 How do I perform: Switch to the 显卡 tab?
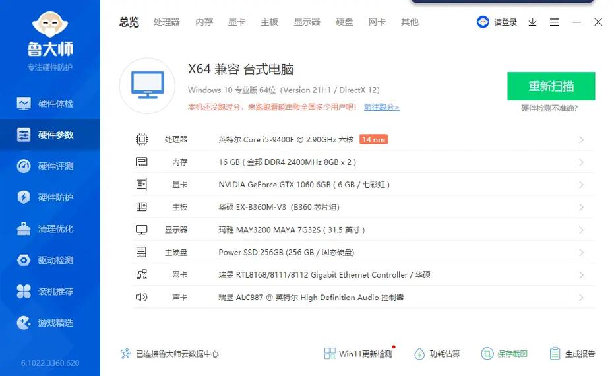click(x=237, y=22)
